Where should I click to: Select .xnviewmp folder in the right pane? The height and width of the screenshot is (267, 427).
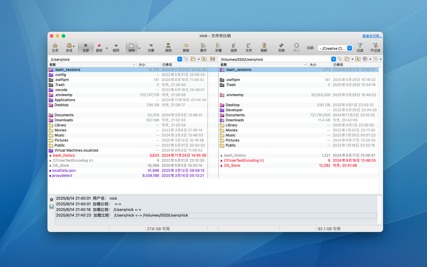pos(299,95)
